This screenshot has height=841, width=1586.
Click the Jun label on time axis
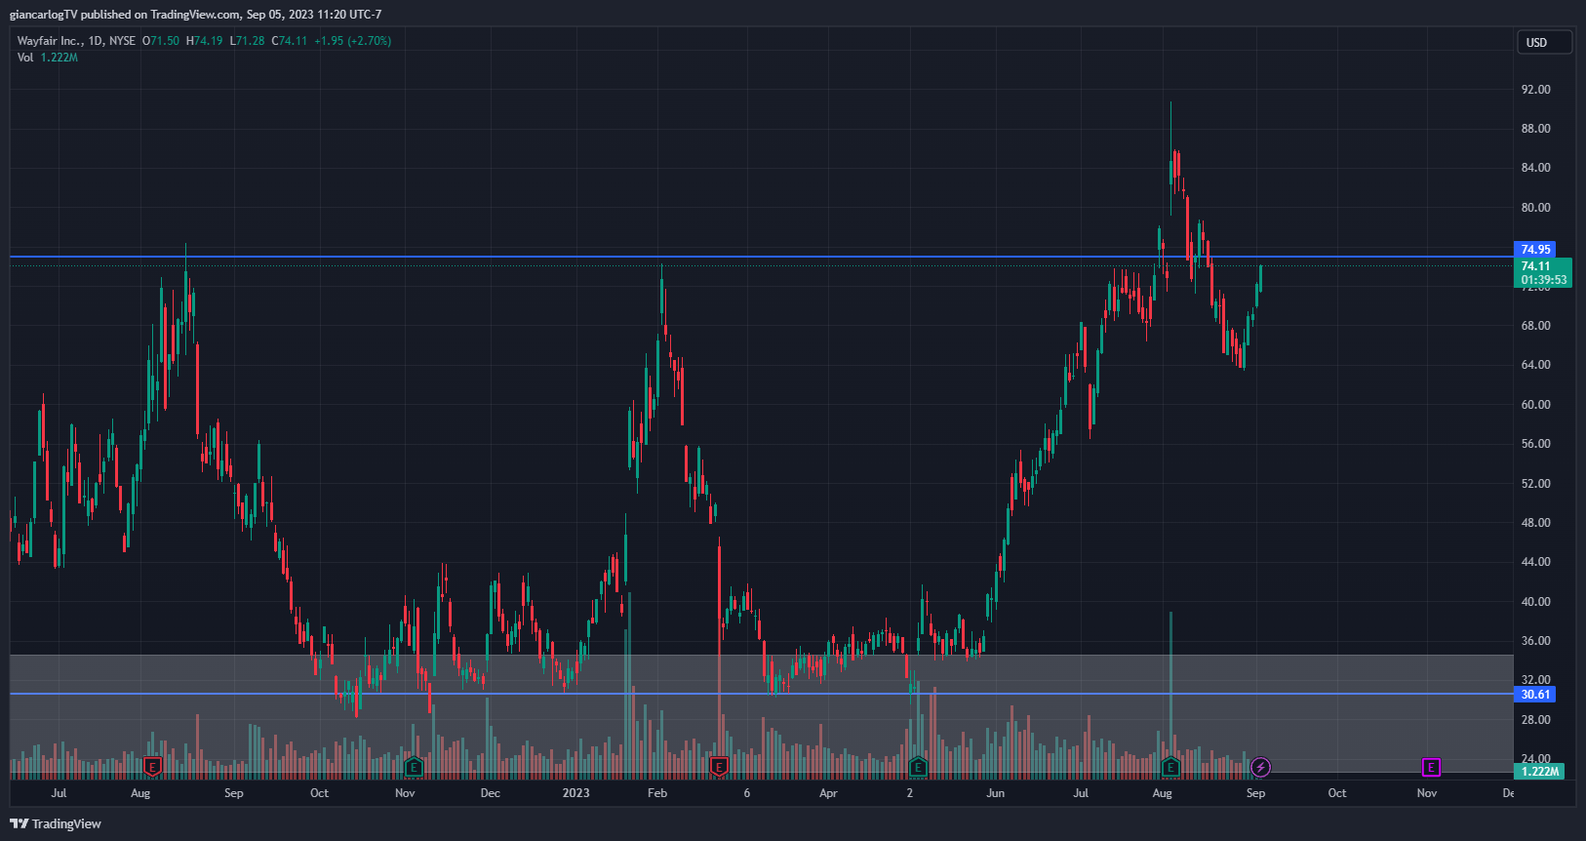pyautogui.click(x=995, y=793)
